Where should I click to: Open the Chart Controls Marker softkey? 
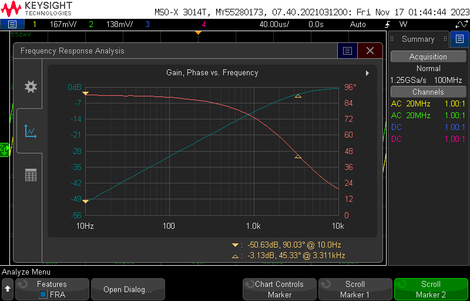[279, 289]
